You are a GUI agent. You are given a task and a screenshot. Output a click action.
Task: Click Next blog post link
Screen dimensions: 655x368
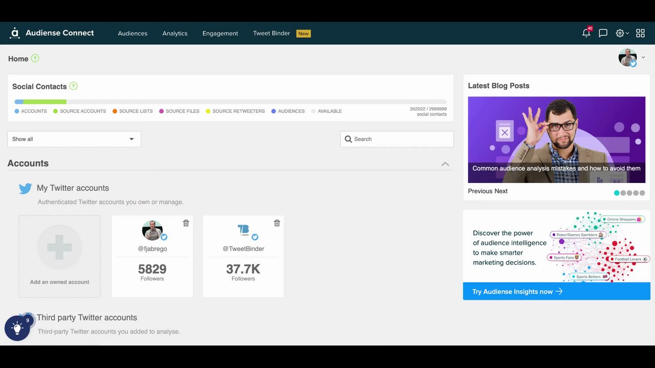point(501,191)
